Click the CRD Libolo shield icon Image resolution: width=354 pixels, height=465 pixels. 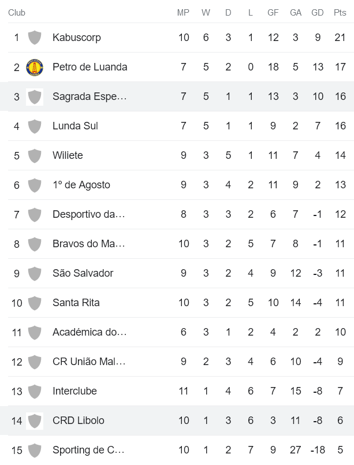[x=35, y=421]
